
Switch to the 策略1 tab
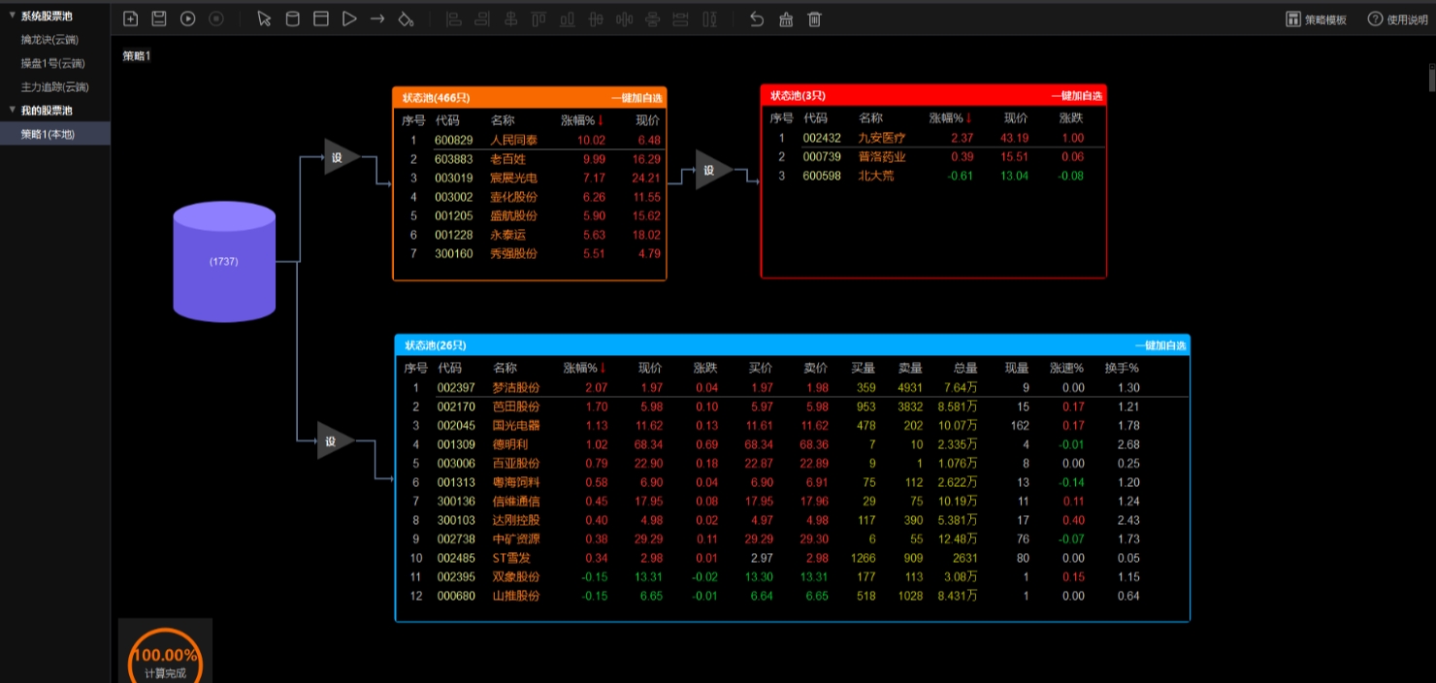click(x=137, y=56)
